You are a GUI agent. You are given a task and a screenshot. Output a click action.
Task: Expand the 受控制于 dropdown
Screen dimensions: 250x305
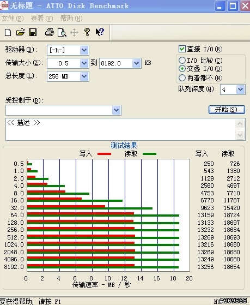pyautogui.click(x=117, y=110)
